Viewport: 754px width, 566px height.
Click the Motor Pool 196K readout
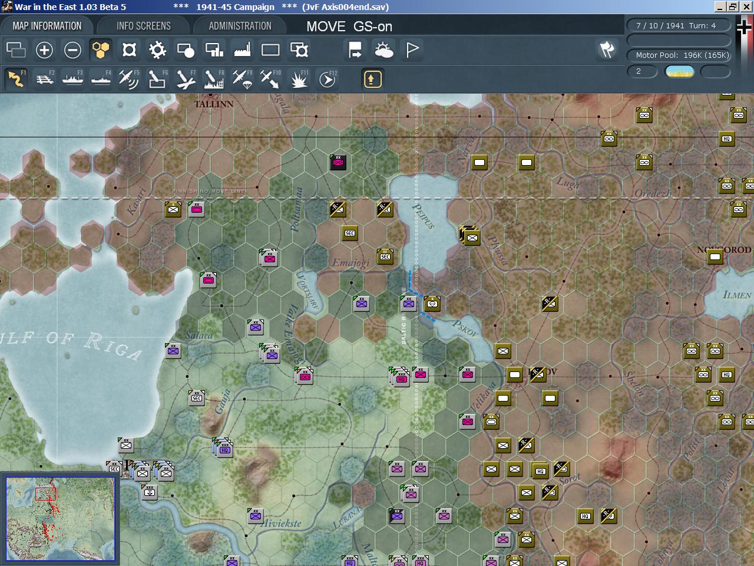point(679,55)
